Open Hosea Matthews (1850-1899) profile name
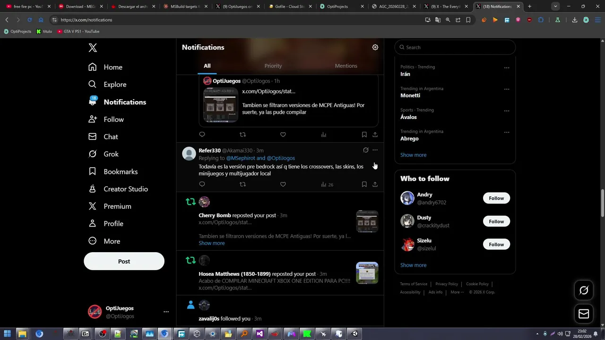605x340 pixels. (234, 274)
